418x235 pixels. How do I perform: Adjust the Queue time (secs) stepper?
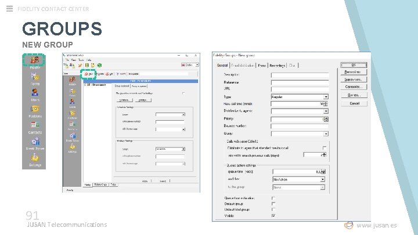pyautogui.click(x=323, y=172)
